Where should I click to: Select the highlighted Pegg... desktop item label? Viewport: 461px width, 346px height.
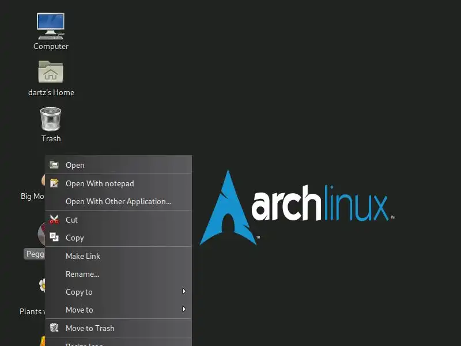coord(35,254)
